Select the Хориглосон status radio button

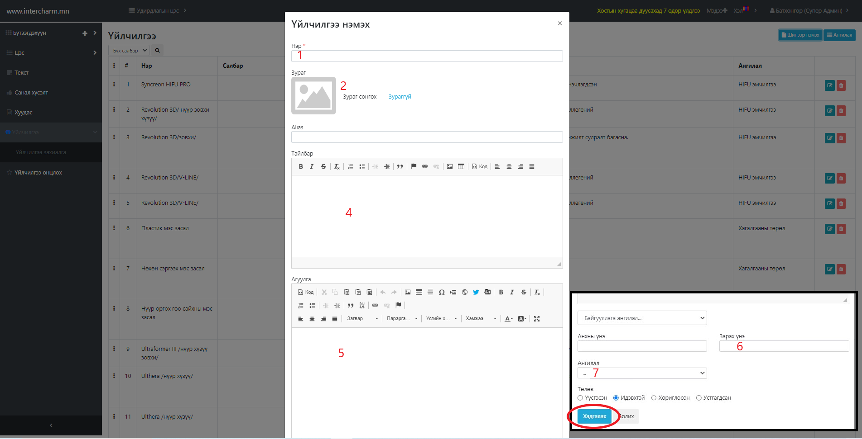[x=654, y=398]
